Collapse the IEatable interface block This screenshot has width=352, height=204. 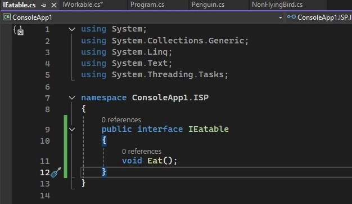[72, 129]
